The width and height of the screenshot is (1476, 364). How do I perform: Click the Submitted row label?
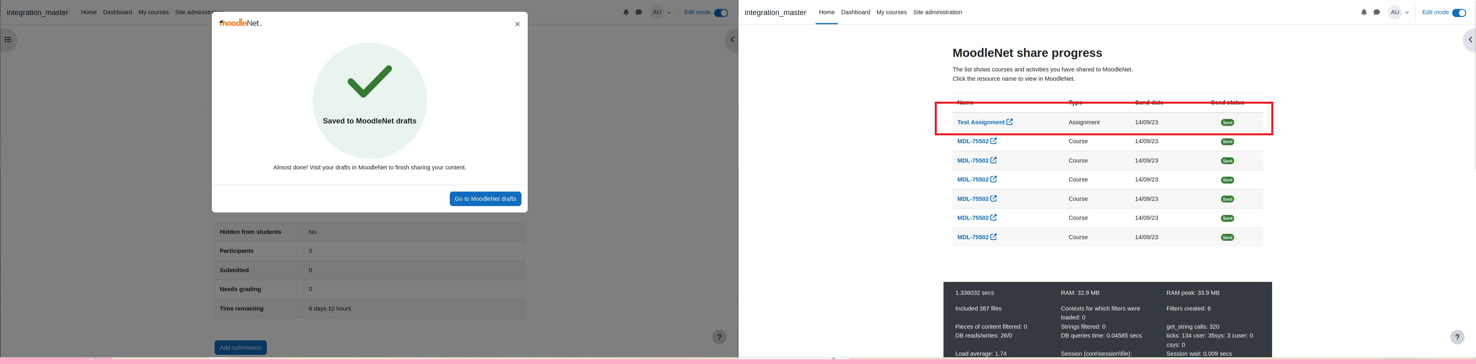point(234,270)
